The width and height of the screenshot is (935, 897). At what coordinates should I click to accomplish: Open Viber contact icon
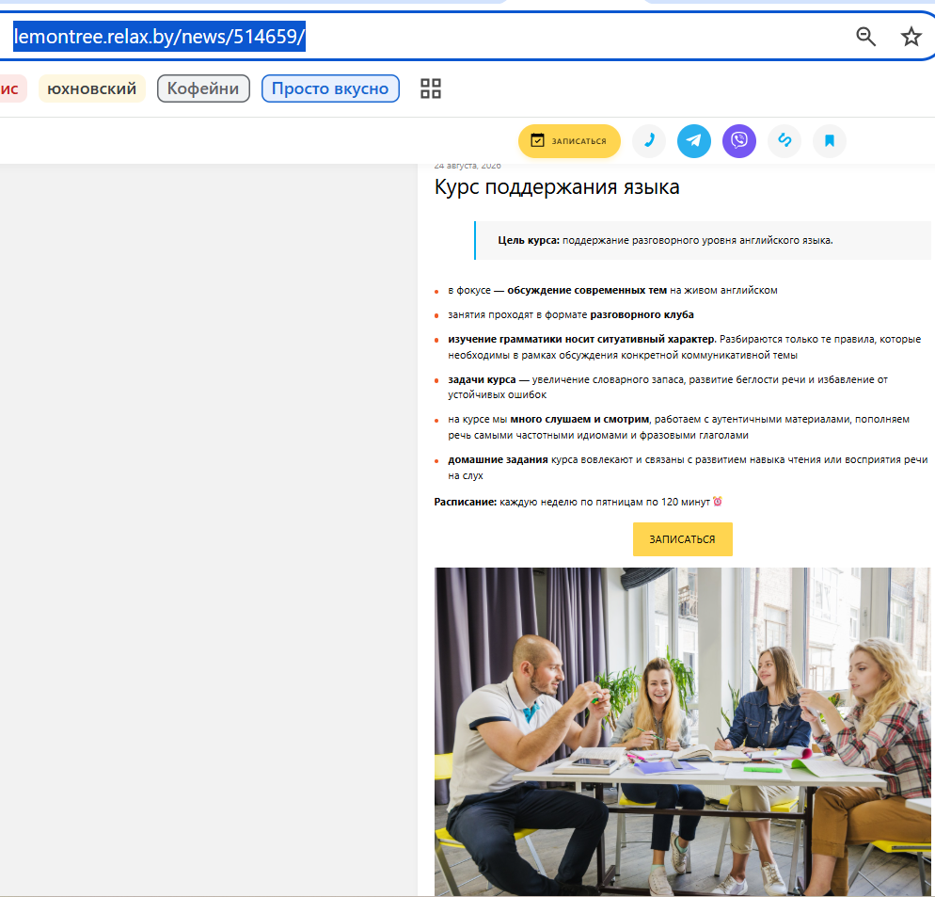coord(738,141)
